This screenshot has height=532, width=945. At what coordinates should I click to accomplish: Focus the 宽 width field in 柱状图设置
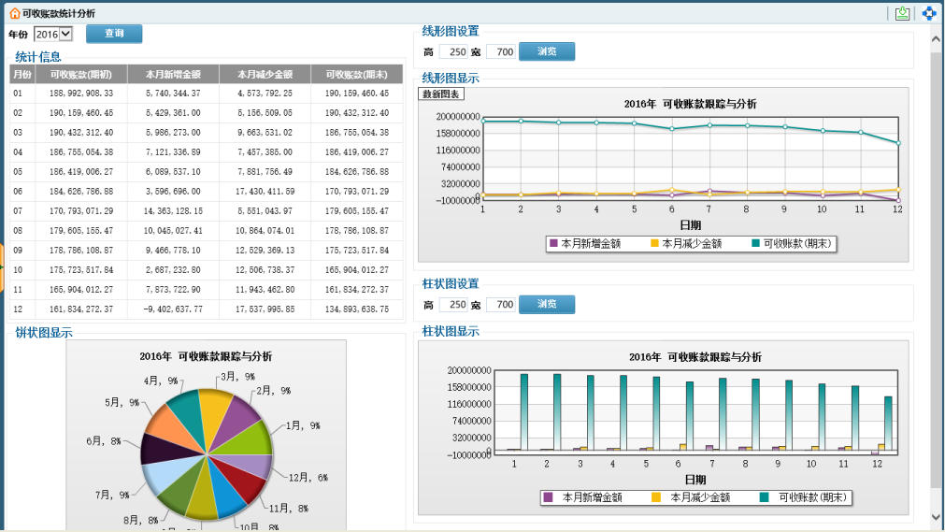500,305
